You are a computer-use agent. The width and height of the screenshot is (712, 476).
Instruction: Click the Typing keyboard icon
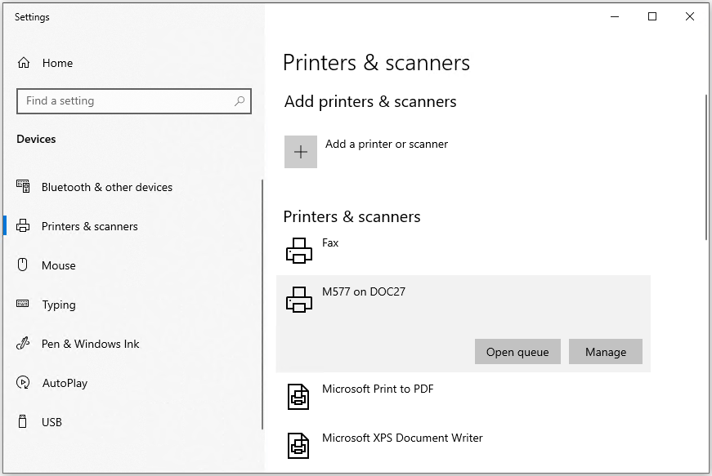click(x=23, y=304)
